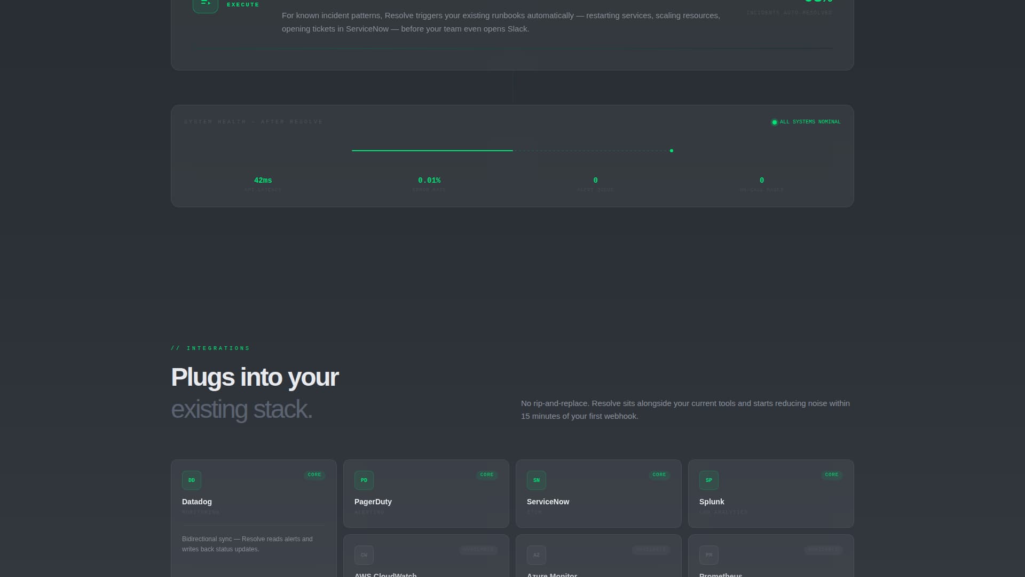Toggle the availability badge on AWS CloudWatch
The image size is (1025, 577).
[478, 549]
